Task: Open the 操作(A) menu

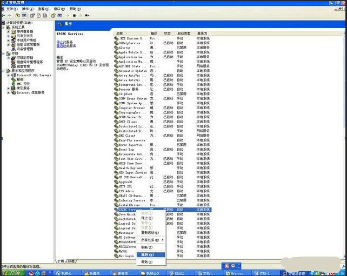Action: (x=28, y=9)
